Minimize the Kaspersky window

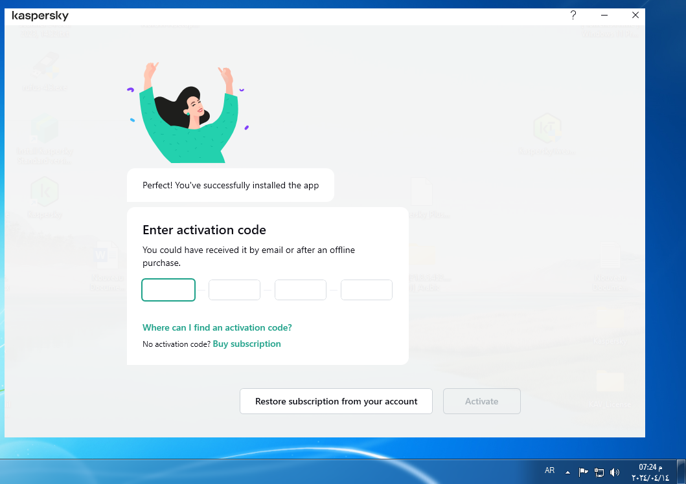tap(604, 16)
